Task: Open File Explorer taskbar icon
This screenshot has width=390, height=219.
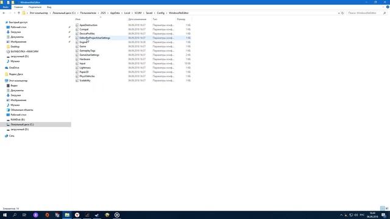Action: click(67, 215)
